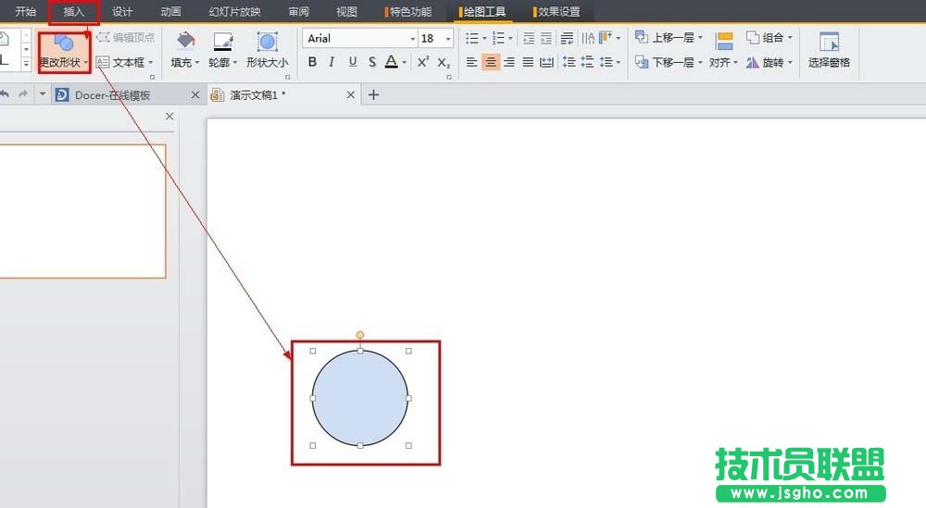Toggle center text alignment
This screenshot has width=926, height=508.
click(491, 62)
